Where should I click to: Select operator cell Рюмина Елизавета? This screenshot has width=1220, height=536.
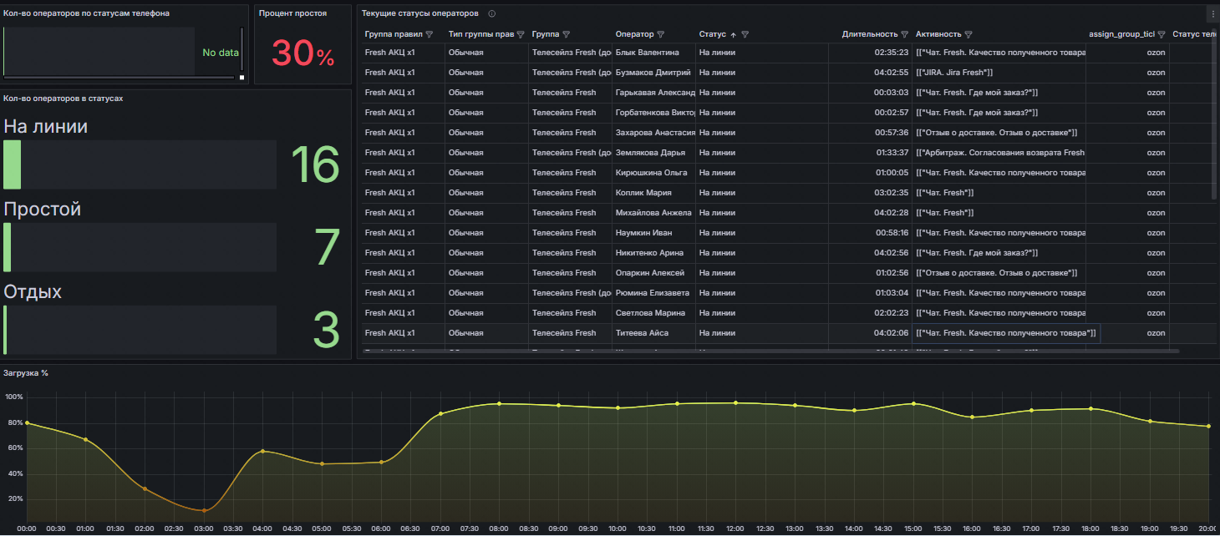point(653,293)
